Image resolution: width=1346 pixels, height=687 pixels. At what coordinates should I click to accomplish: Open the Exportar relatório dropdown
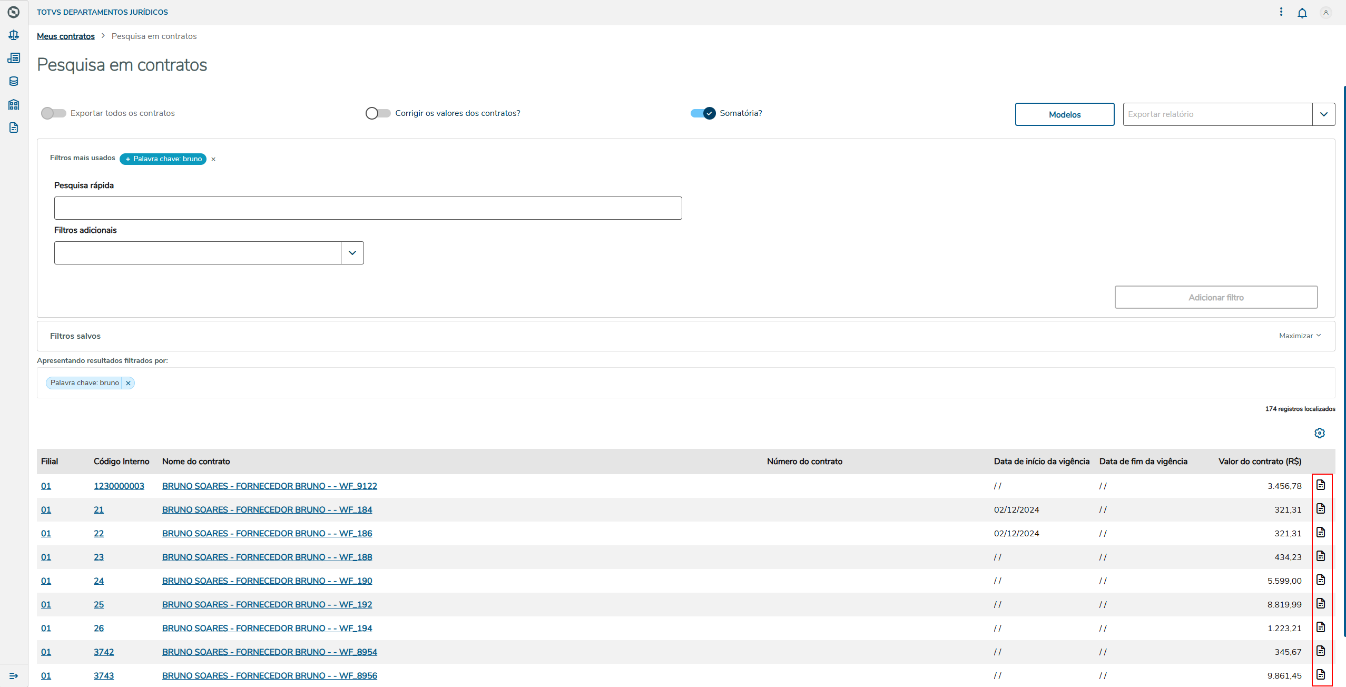[1323, 114]
